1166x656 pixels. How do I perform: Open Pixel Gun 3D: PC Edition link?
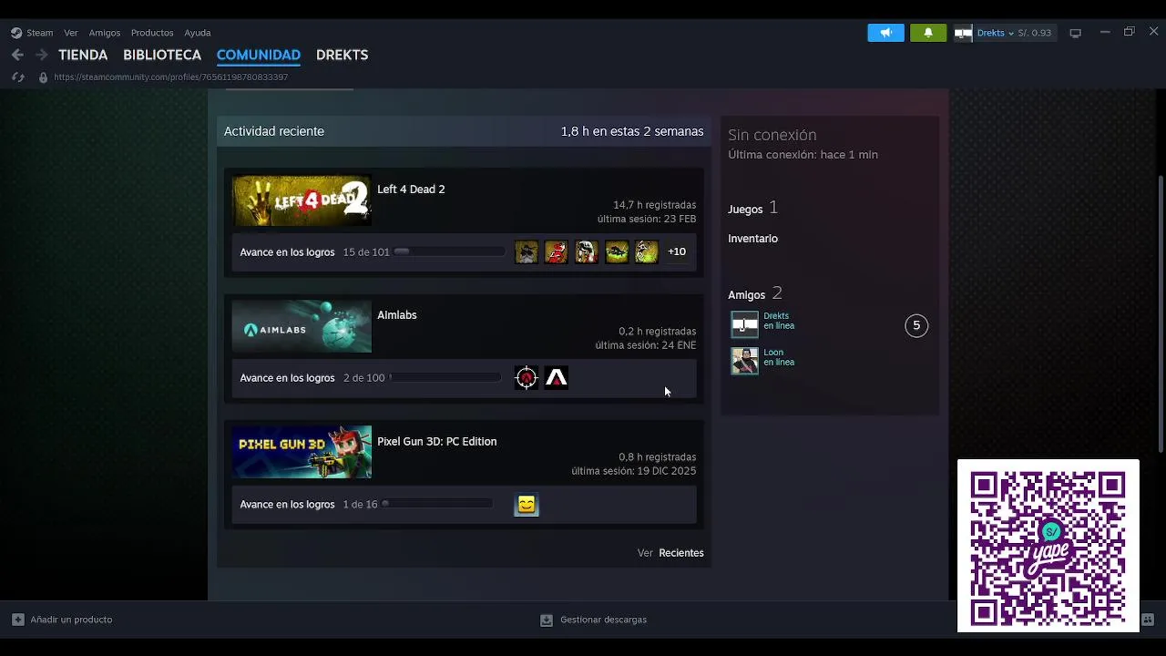(437, 442)
